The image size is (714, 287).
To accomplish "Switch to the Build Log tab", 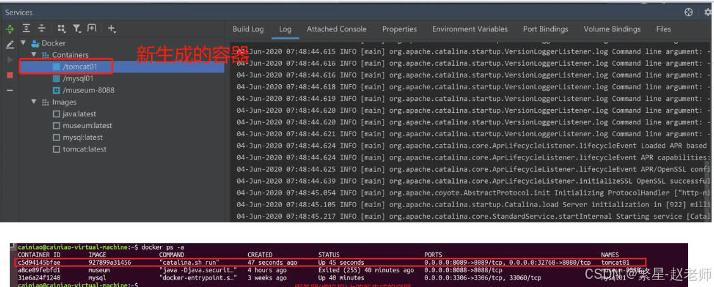I will coord(248,29).
